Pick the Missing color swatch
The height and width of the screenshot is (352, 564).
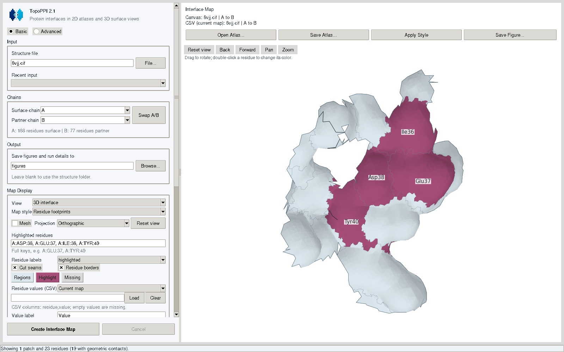(x=72, y=277)
